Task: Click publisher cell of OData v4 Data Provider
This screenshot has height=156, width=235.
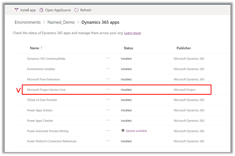Action: (x=189, y=100)
